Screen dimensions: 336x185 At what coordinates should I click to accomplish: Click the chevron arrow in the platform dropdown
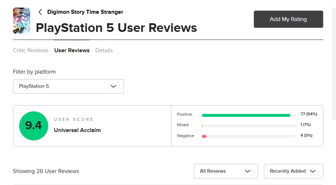point(113,86)
